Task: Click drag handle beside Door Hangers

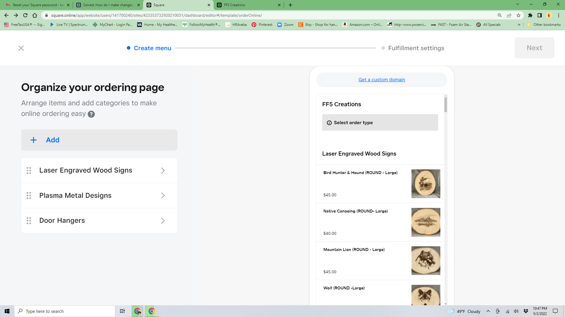Action: tap(29, 221)
